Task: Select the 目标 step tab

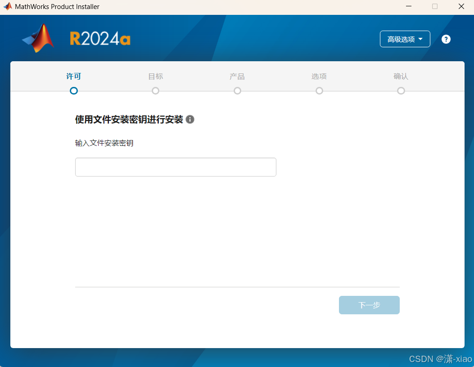Action: [x=156, y=76]
